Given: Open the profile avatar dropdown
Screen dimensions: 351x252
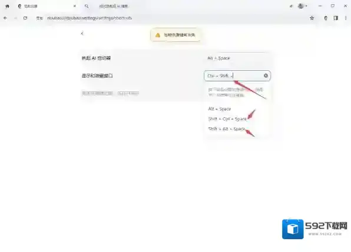Looking at the screenshot, I should (x=302, y=6).
